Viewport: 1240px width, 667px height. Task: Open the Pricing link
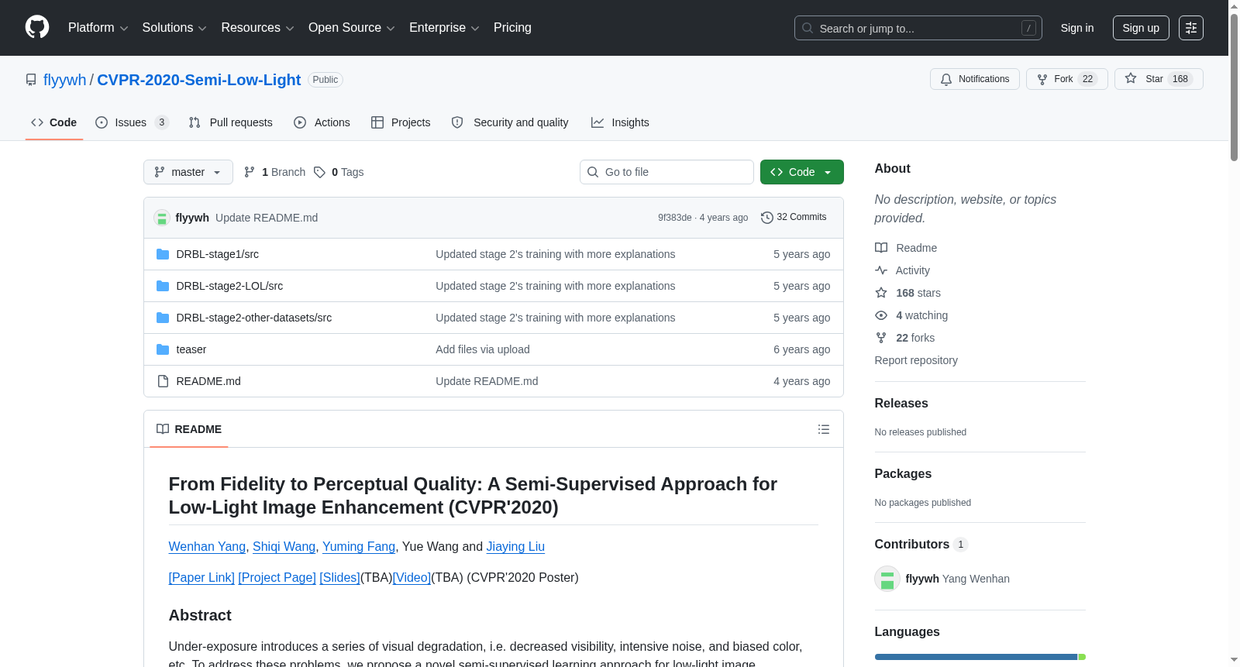pyautogui.click(x=512, y=28)
